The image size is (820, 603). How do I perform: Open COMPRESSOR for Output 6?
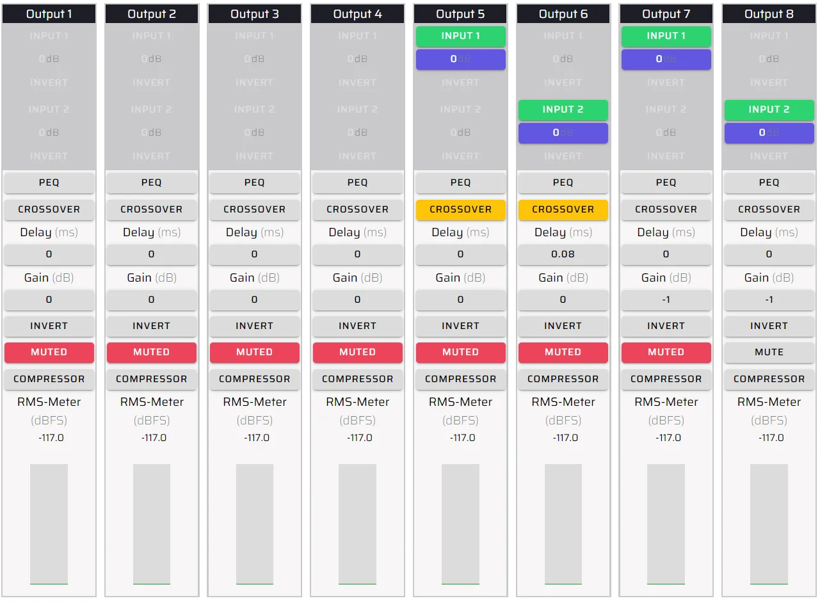[563, 379]
